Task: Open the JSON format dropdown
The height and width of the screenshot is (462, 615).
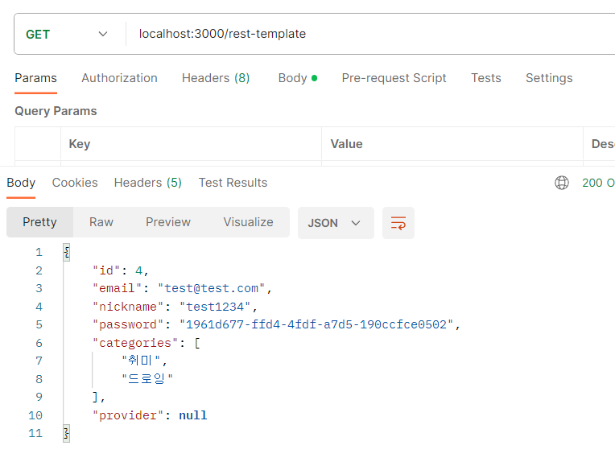Action: [x=336, y=223]
